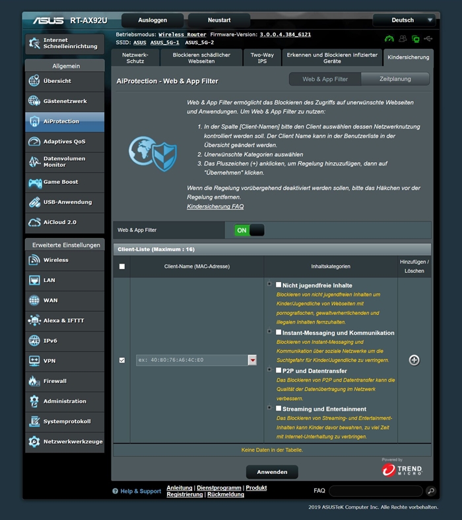Select the Web & App Filter sub-tab

tap(325, 79)
